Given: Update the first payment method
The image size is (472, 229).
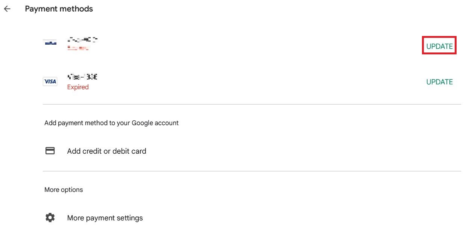Looking at the screenshot, I should (x=439, y=46).
